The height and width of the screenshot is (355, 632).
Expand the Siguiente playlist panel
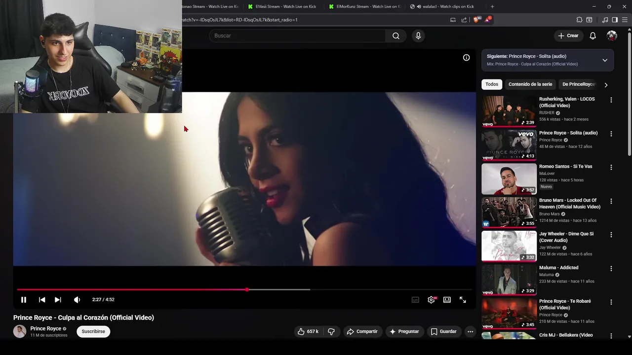coord(605,60)
